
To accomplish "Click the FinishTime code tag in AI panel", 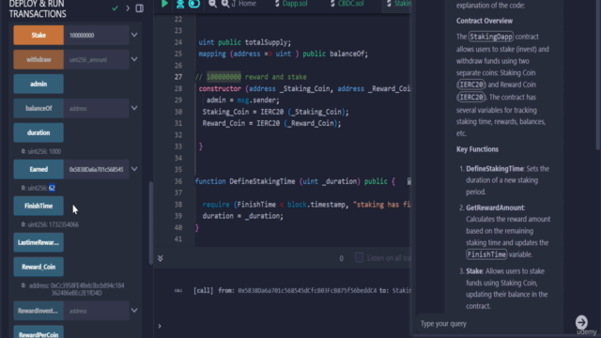I will 486,254.
